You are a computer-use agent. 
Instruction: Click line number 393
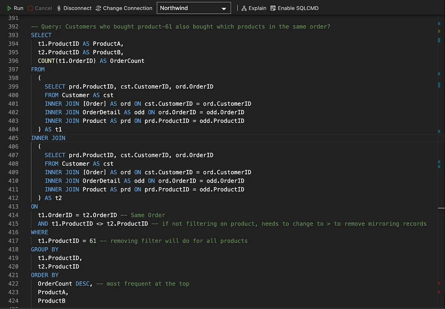[x=13, y=35]
